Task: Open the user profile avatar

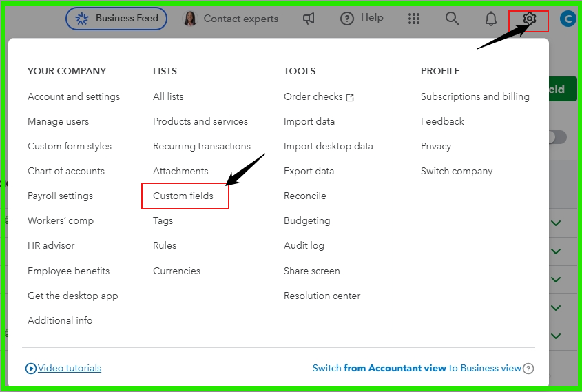Action: coord(568,19)
